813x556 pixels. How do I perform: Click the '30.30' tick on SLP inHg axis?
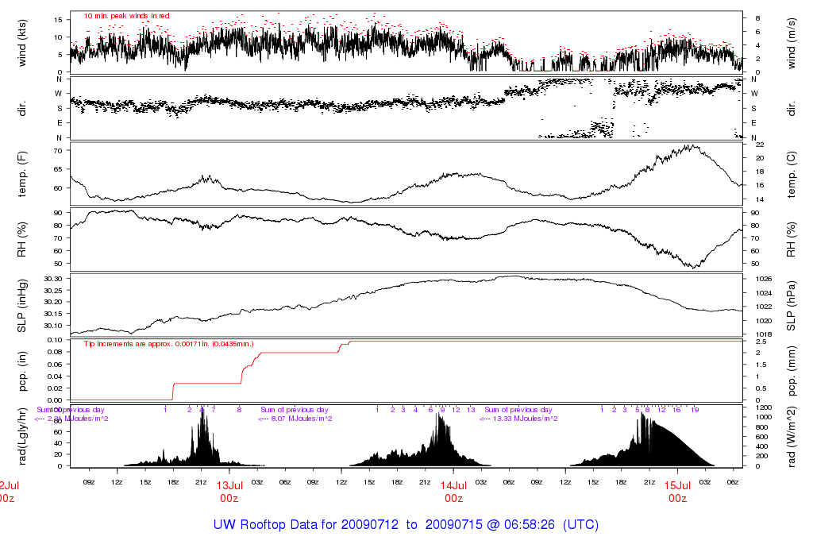pos(53,279)
